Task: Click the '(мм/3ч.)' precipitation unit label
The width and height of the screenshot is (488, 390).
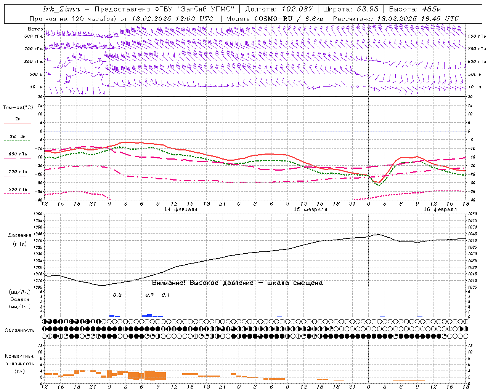Action: [20, 292]
